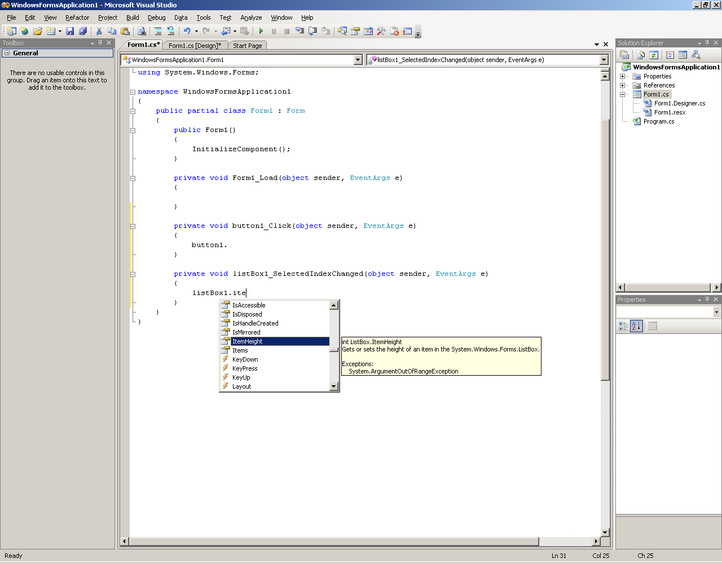
Task: Select Form1.Designer.cs in Solution Explorer
Action: pyautogui.click(x=679, y=103)
